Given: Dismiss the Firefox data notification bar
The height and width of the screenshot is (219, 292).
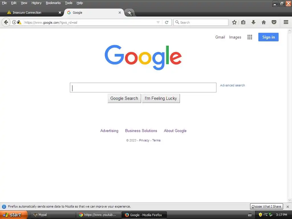Looking at the screenshot, I should click(x=288, y=206).
